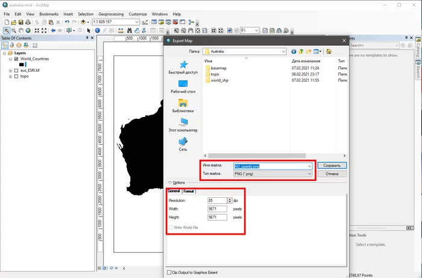Expand the aus_ESRI.tif layer
422x278 pixels.
10,71
